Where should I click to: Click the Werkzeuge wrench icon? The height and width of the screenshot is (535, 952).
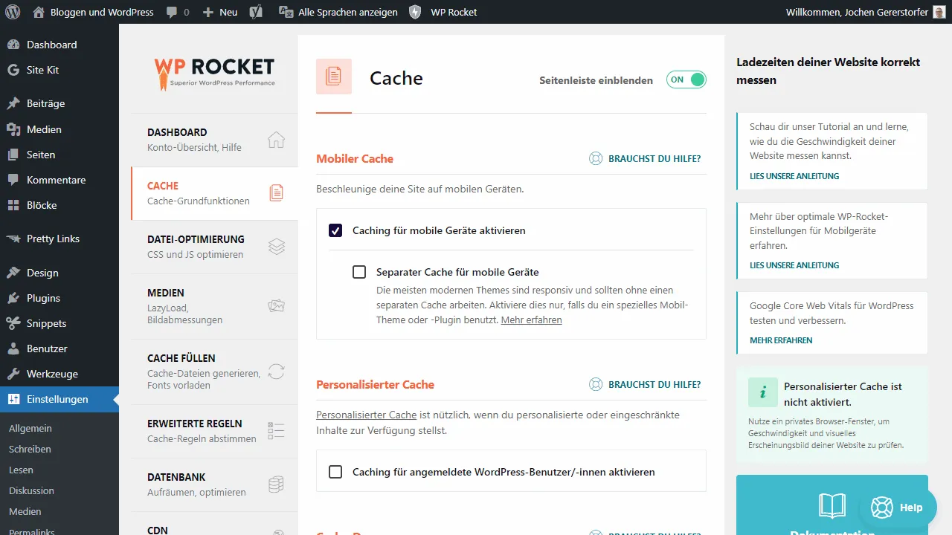(13, 374)
